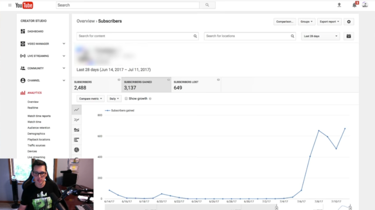Open Demographics report
Viewport: 375px width, 210px height.
(36, 134)
